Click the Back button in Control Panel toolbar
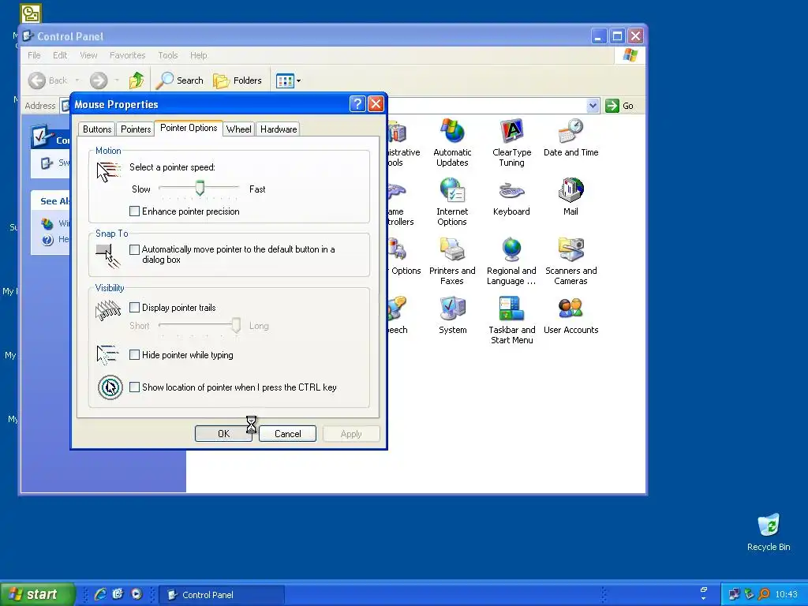808x606 pixels. pyautogui.click(x=48, y=80)
